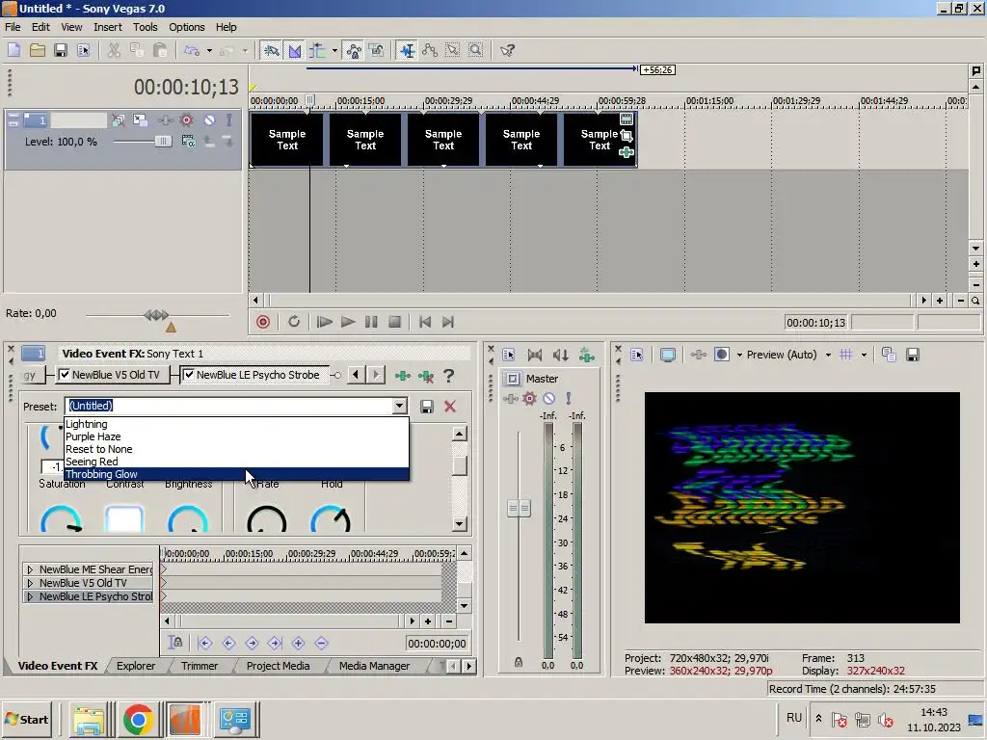Remove selected plug-in from chain
The image size is (987, 740).
pyautogui.click(x=426, y=376)
